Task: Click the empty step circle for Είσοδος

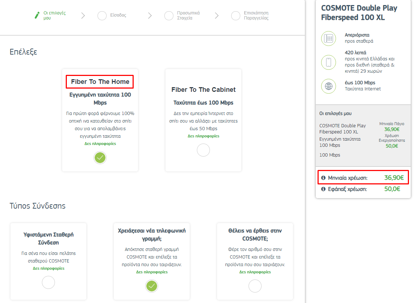Action: coord(102,16)
